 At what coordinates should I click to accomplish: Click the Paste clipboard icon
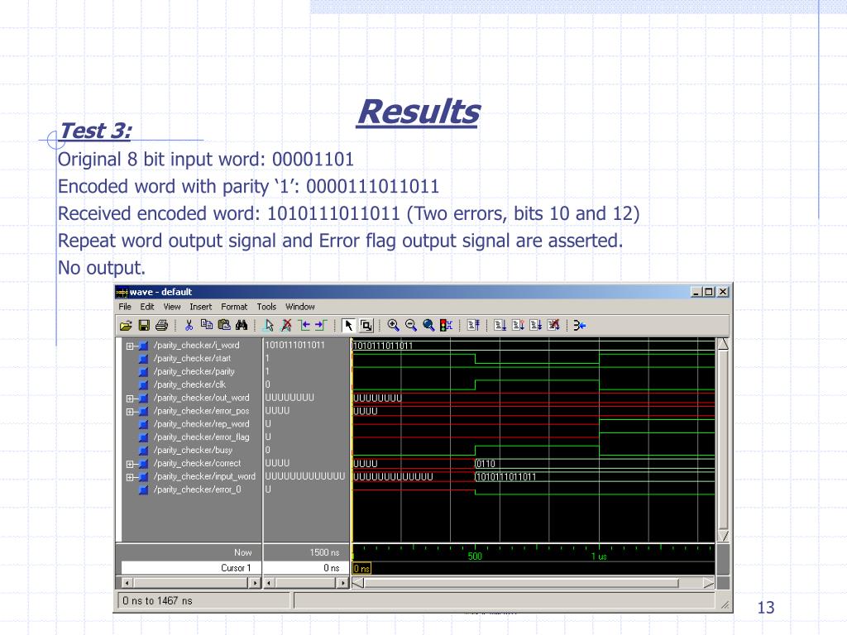[x=224, y=325]
